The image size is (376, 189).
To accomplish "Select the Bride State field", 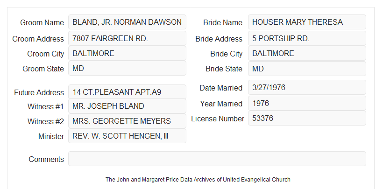I will [x=307, y=69].
